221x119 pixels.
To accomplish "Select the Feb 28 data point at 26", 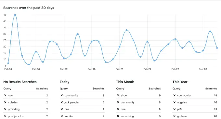I will pos(175,39).
